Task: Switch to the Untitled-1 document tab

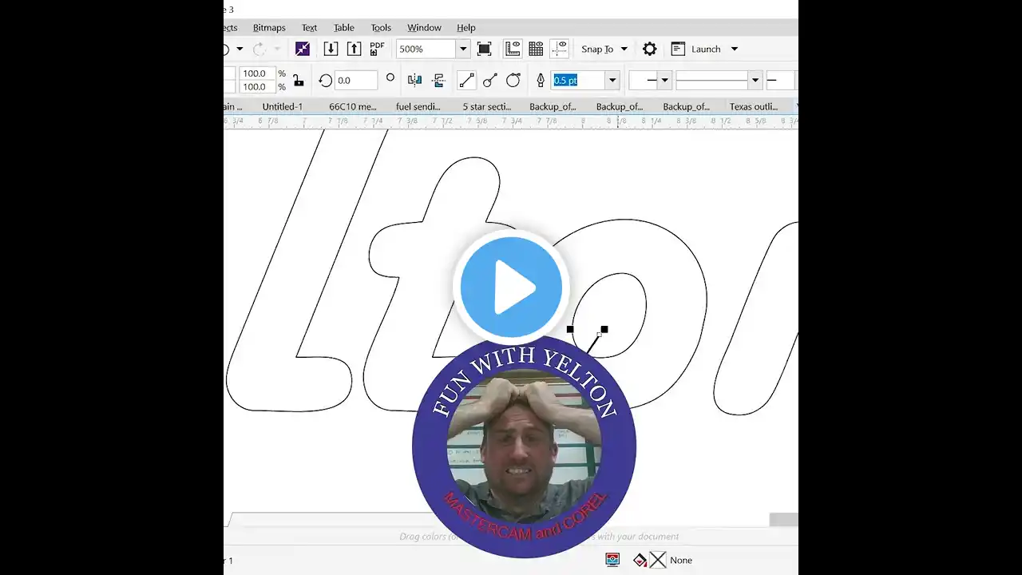Action: 283,106
